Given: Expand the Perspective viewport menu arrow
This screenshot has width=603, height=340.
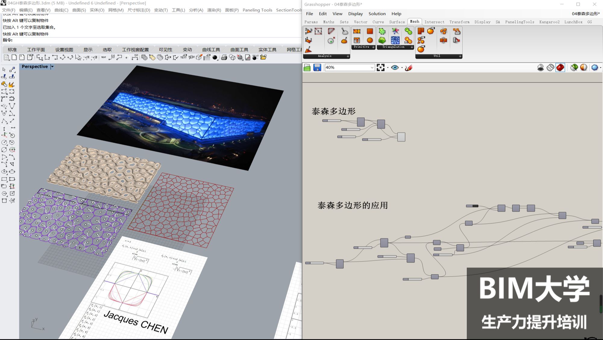Looking at the screenshot, I should pyautogui.click(x=52, y=67).
